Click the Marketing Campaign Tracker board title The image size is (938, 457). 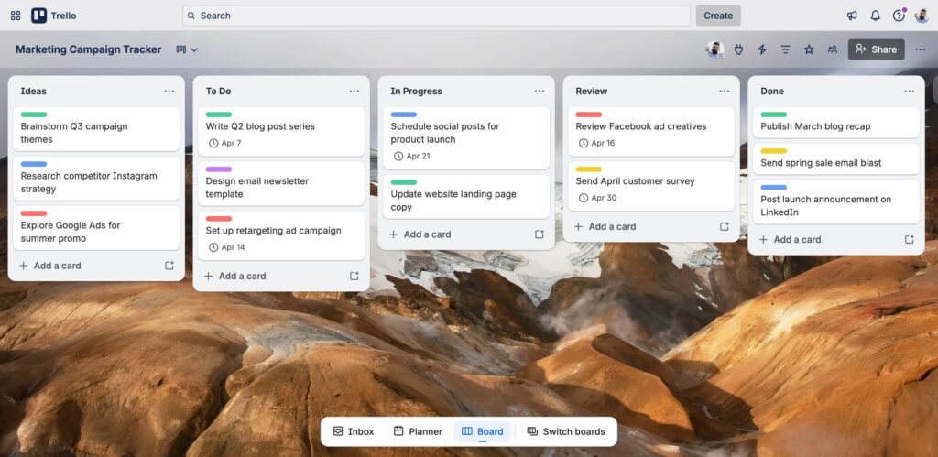(89, 49)
